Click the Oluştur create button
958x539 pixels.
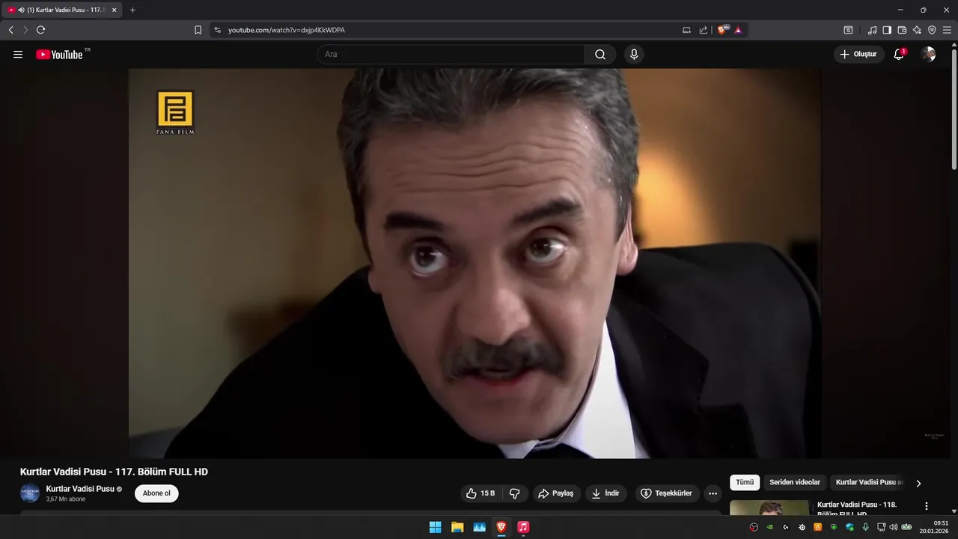click(859, 55)
